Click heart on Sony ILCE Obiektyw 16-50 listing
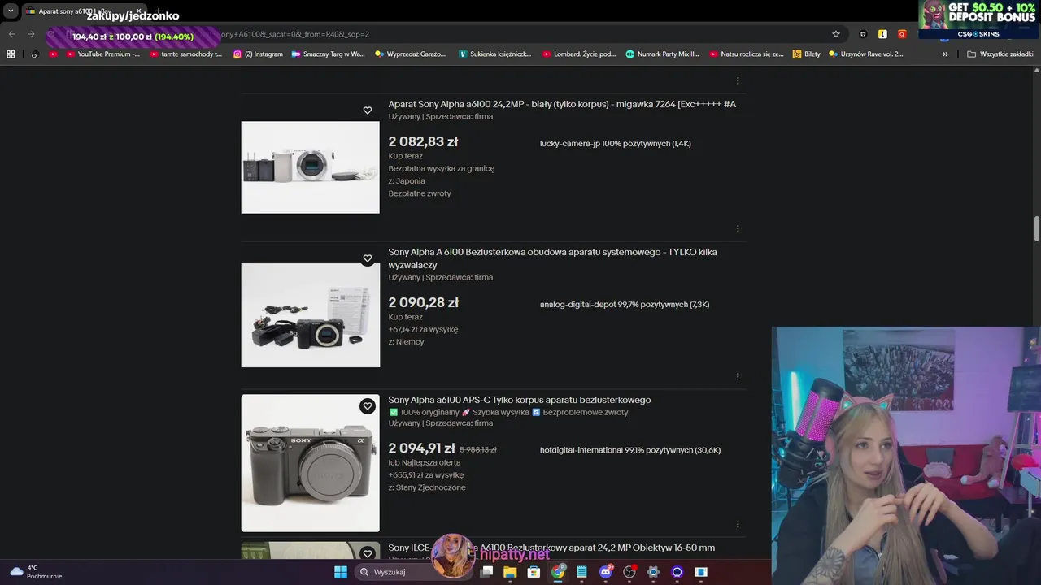The height and width of the screenshot is (585, 1041). click(368, 554)
